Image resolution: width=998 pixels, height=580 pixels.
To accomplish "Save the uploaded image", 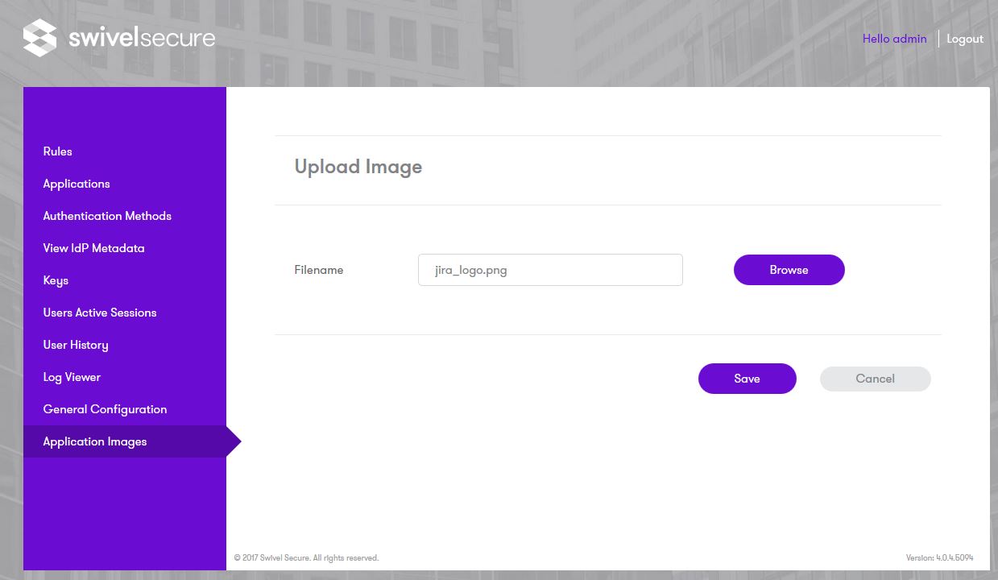I will click(747, 379).
